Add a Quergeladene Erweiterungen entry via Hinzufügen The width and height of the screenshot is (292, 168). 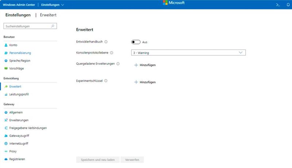coord(145,65)
